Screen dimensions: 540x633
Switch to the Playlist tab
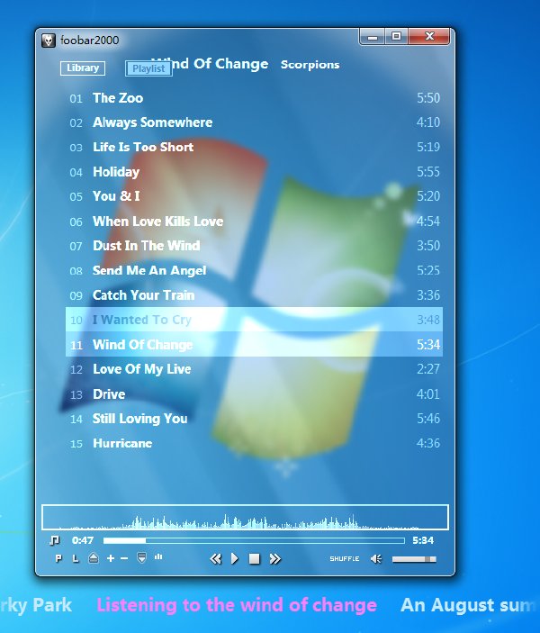pos(148,68)
